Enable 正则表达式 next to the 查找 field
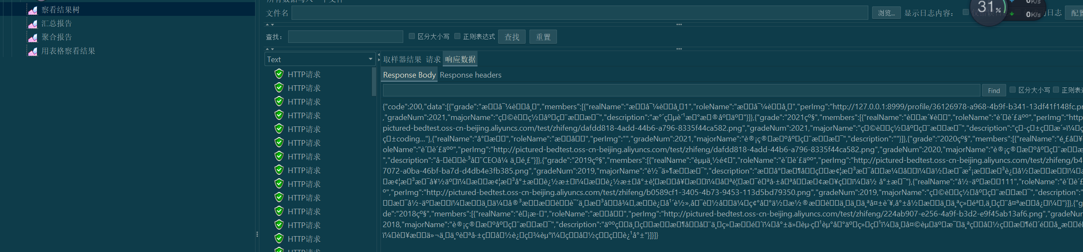 (x=457, y=36)
